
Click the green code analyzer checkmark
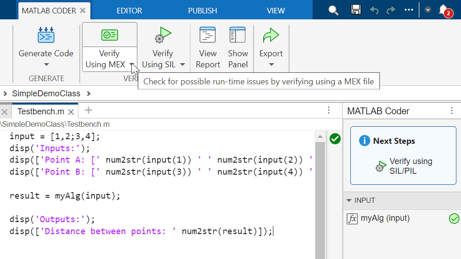[x=335, y=139]
